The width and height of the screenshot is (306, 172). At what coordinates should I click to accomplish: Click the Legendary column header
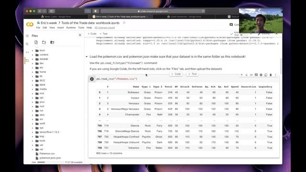click(x=265, y=87)
